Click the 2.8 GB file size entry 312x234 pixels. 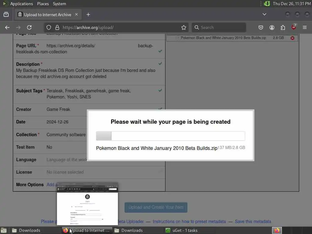coord(278,38)
